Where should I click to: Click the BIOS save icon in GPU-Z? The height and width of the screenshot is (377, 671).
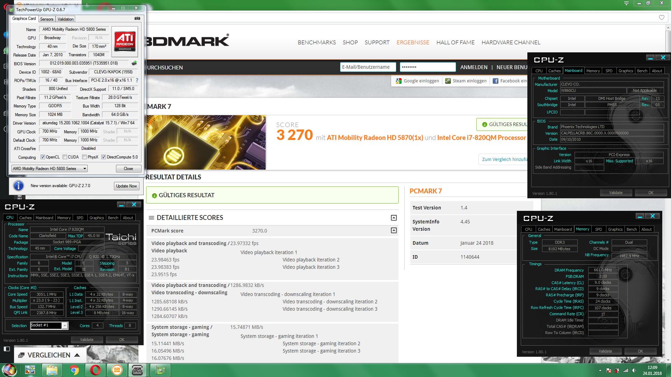(x=134, y=63)
